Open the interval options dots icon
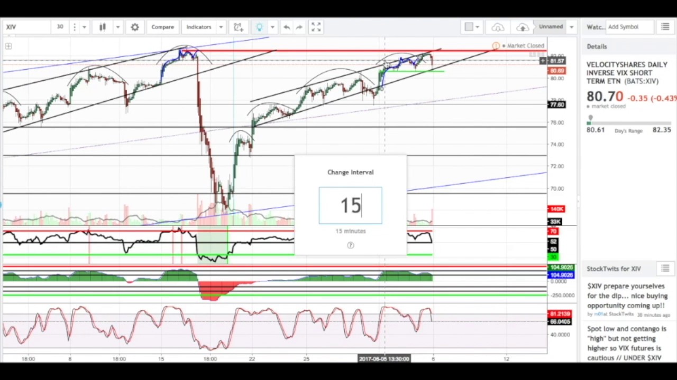This screenshot has height=380, width=677. (x=75, y=27)
